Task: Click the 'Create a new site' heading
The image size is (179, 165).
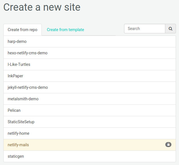Action: [42, 7]
